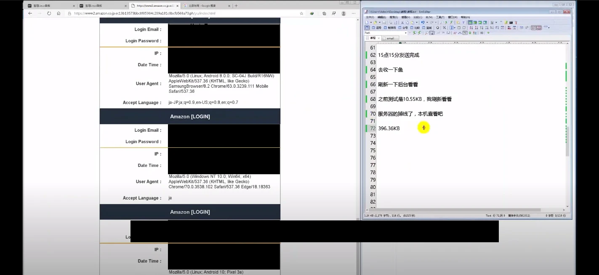Viewport: 599px width, 275px height.
Task: Click the Open file icon in EmEditor
Action: (375, 23)
